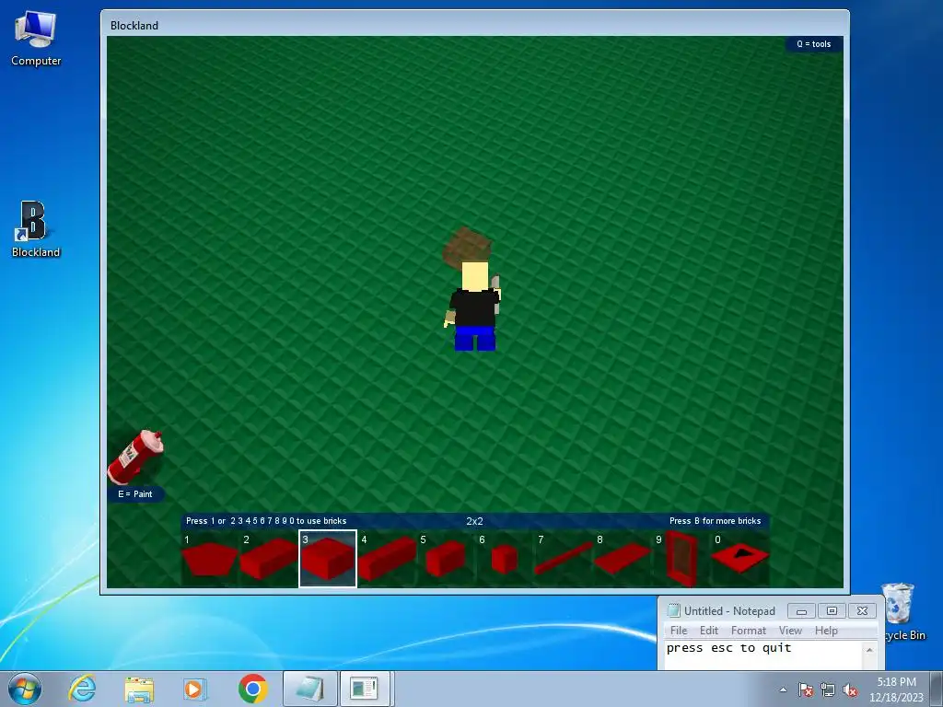Select brick slot 7 thin rod brick
Viewport: 943px width, 707px height.
tap(564, 559)
